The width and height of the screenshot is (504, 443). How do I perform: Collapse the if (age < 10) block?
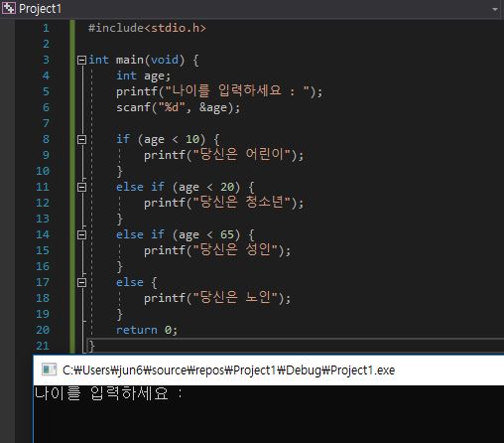coord(81,139)
